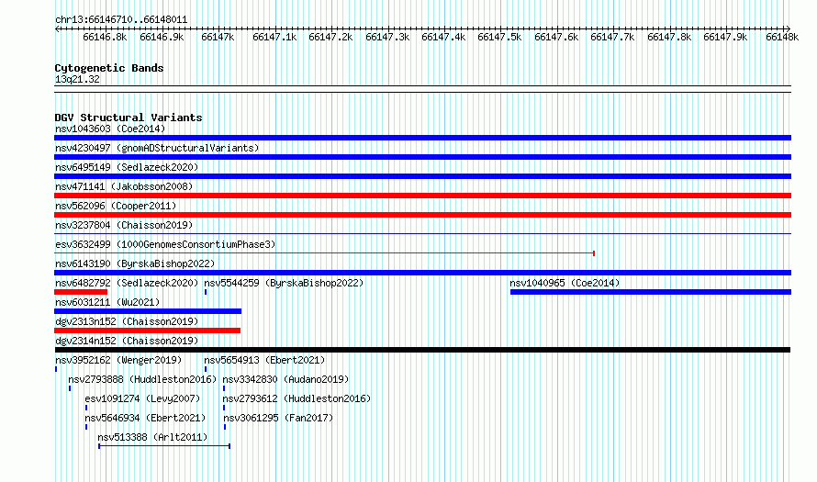Click the red bar under nsv562096 (Cooper2011)
Viewport: 817px width, 482px height.
[x=422, y=215]
